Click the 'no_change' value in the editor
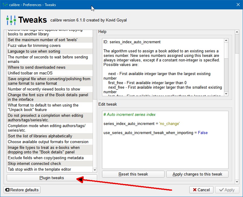Image resolution: width=243 pixels, height=197 pixels. click(x=169, y=124)
